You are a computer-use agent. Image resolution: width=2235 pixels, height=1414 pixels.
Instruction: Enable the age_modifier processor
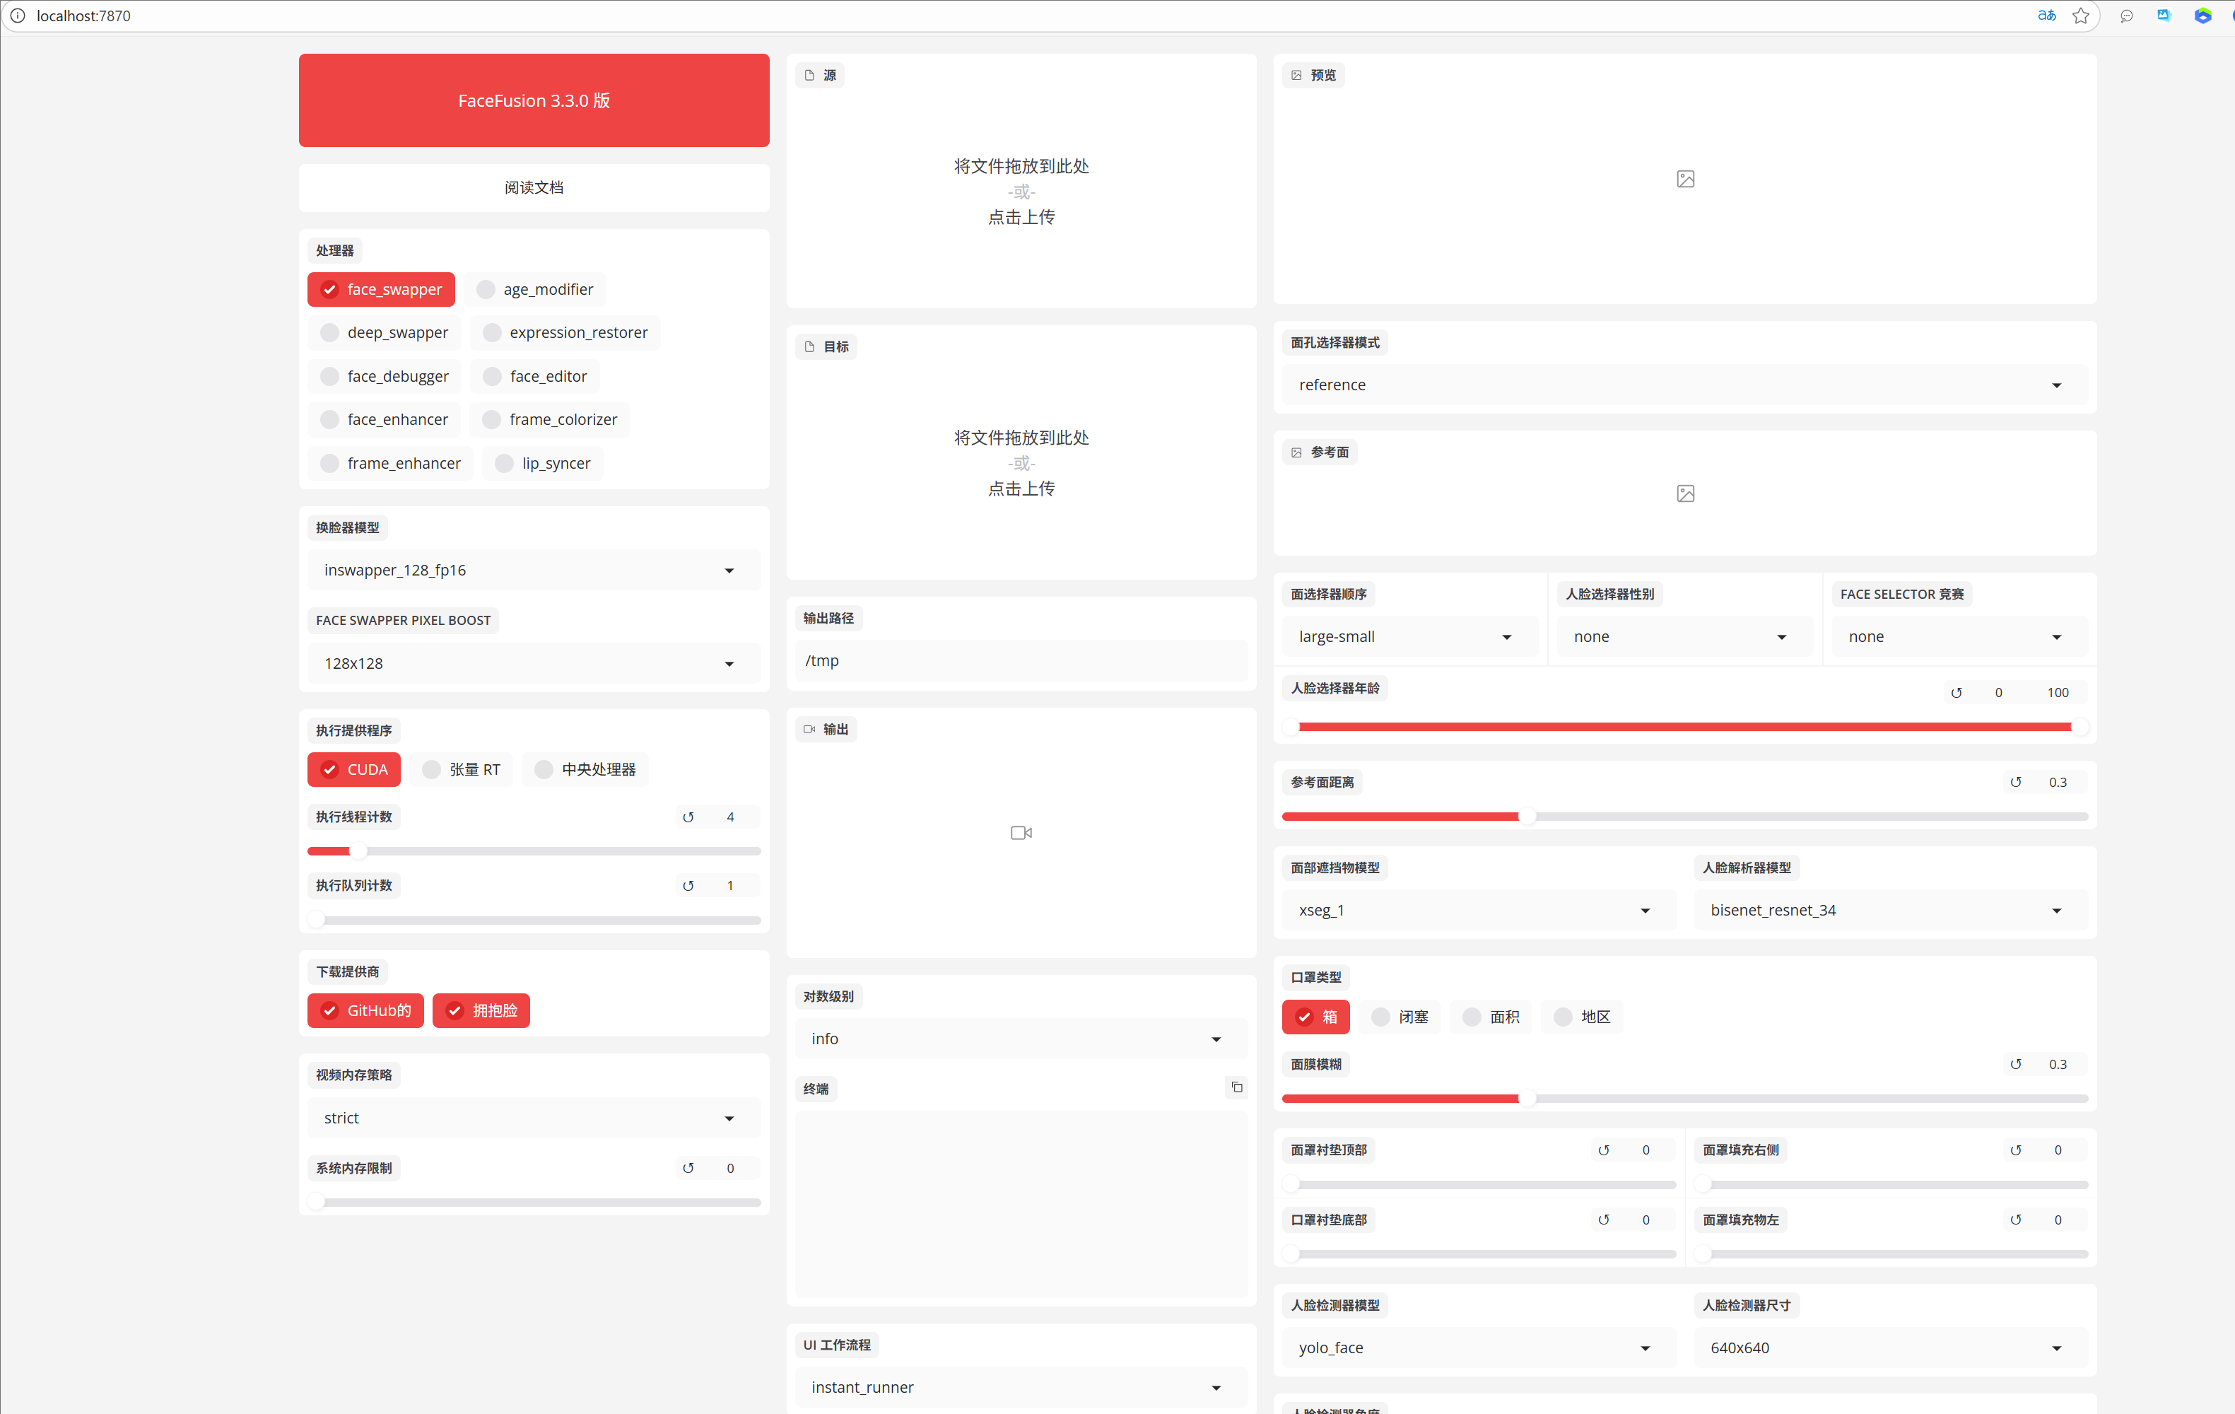(x=534, y=290)
